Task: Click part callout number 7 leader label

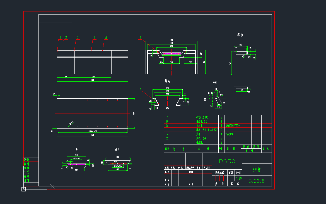Action: tap(140, 89)
